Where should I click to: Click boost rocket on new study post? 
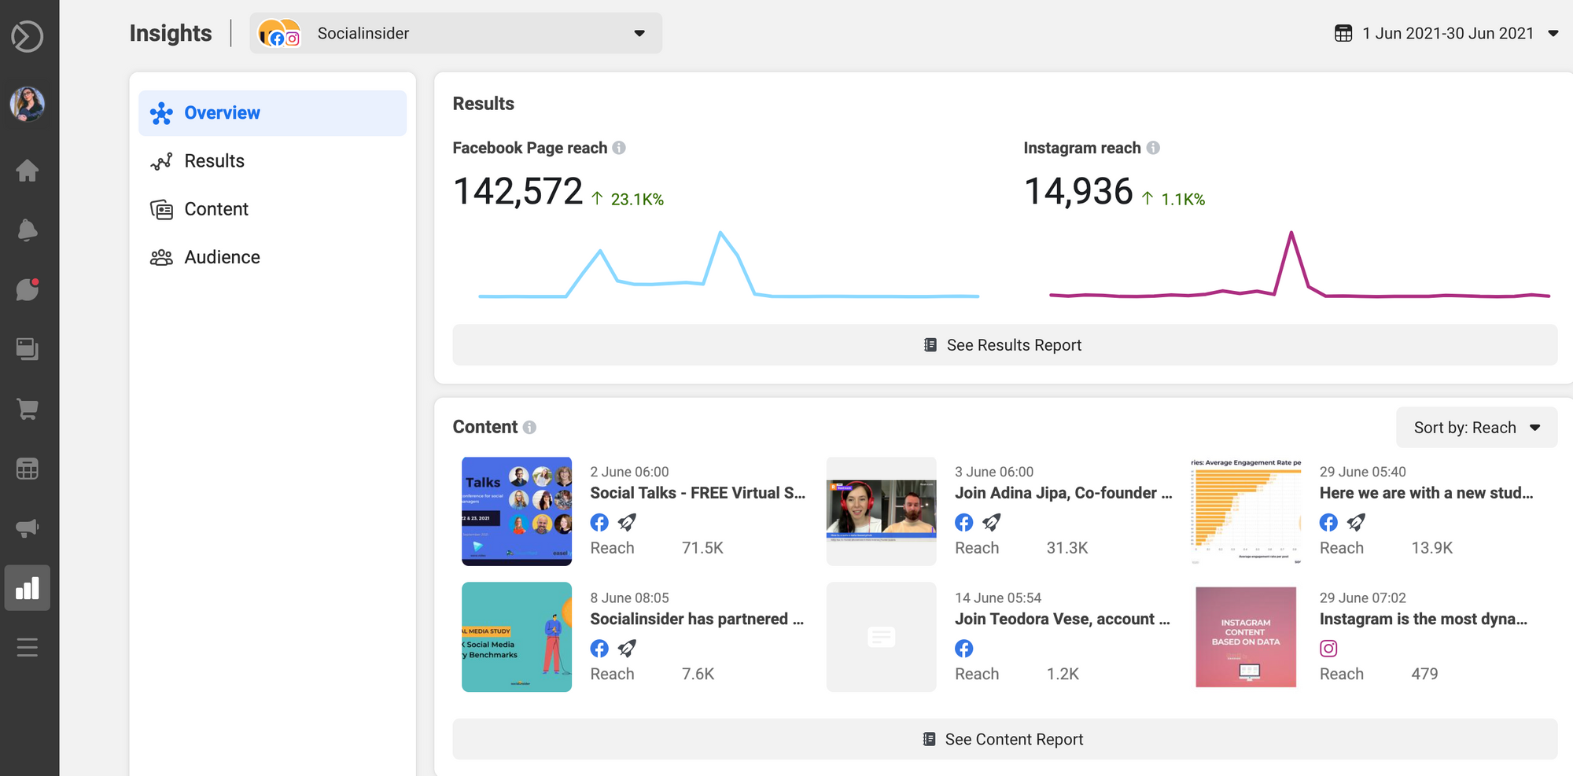[1356, 522]
